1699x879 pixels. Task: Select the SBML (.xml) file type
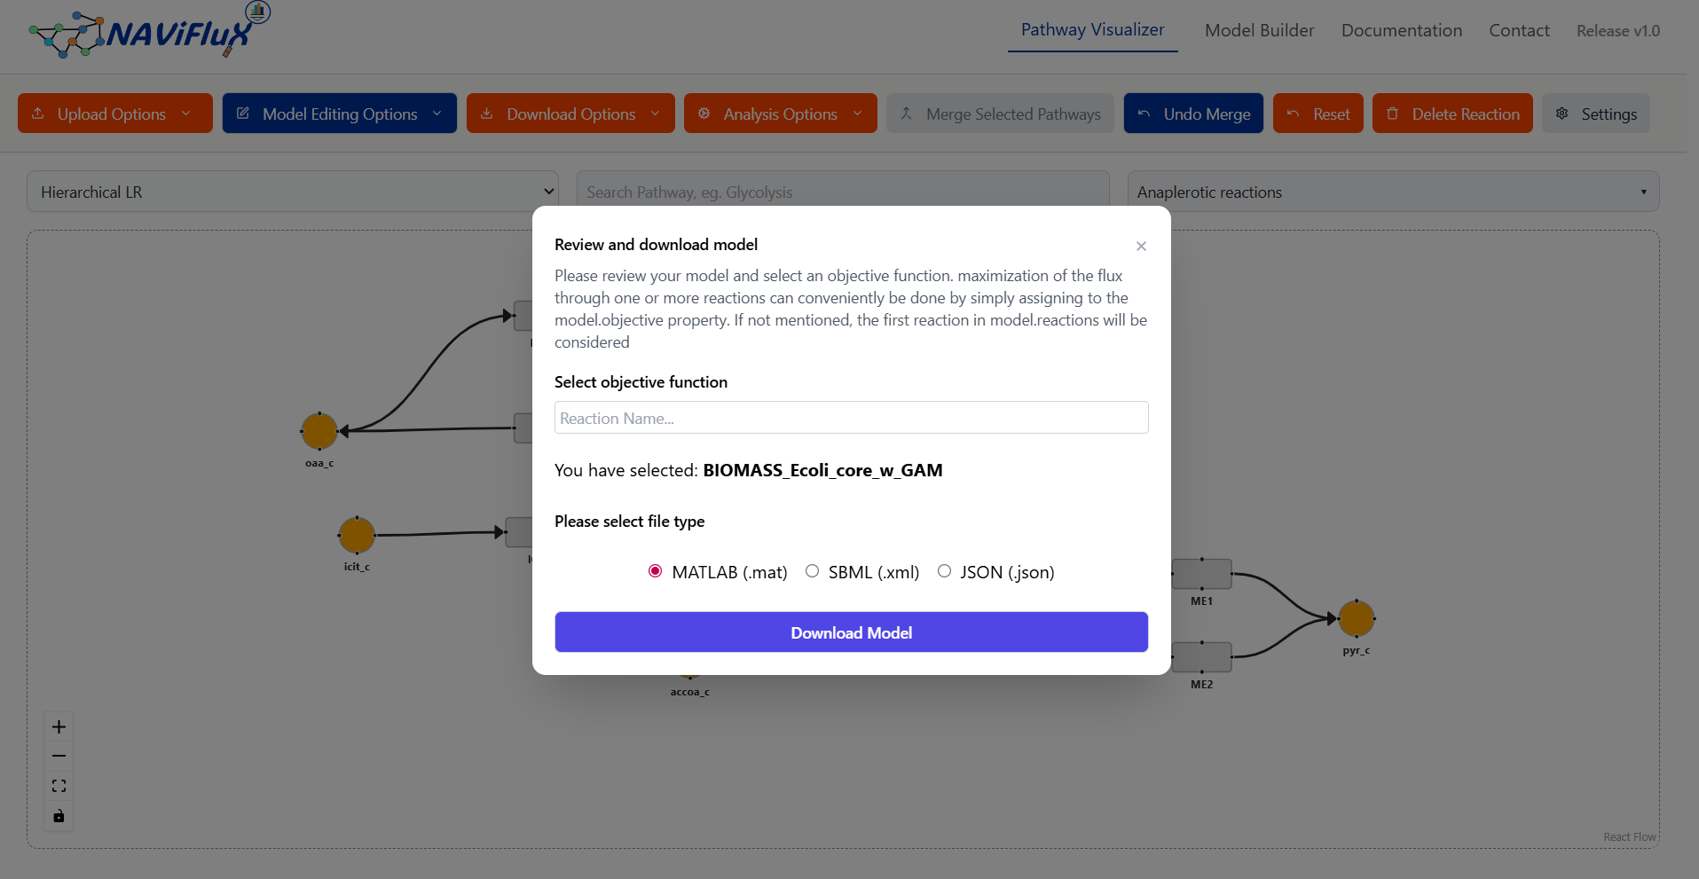pyautogui.click(x=812, y=571)
